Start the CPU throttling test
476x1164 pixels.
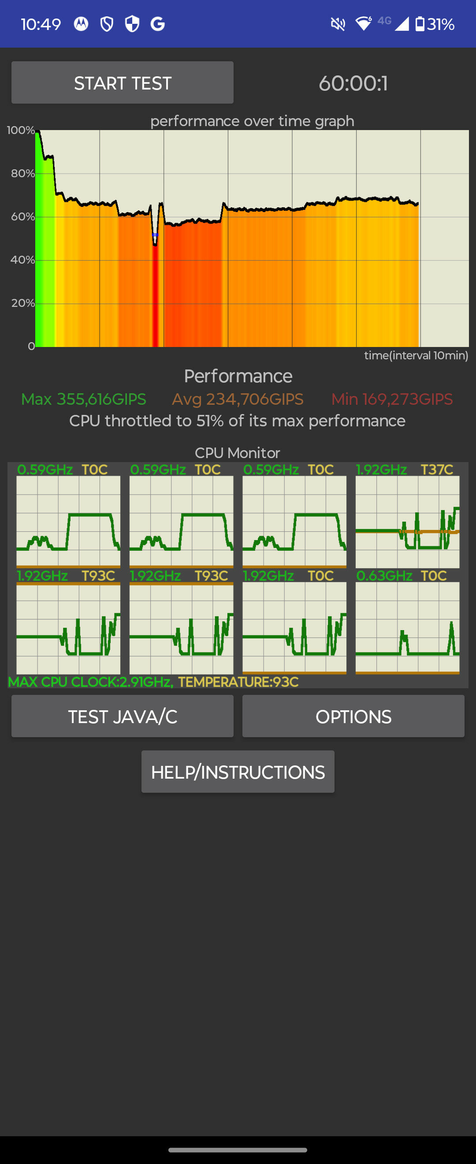(x=123, y=83)
